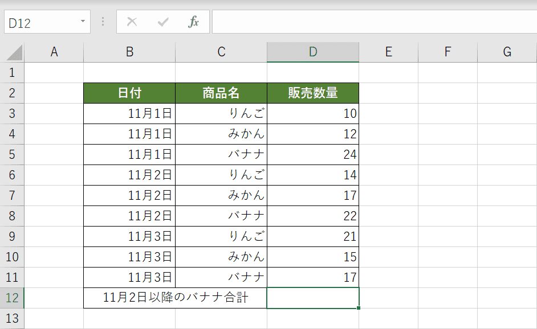Select cell B9 with 11月3日
The image size is (537, 329).
(x=129, y=237)
